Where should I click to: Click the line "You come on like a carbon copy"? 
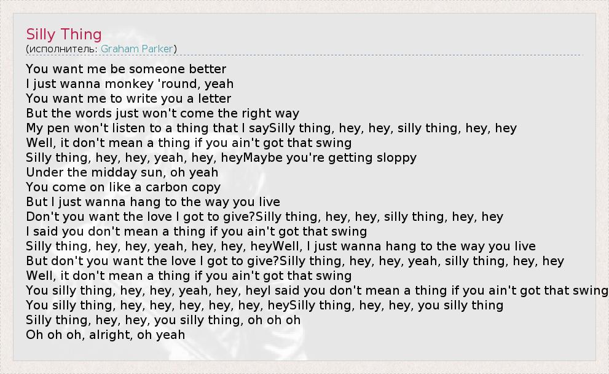[123, 187]
